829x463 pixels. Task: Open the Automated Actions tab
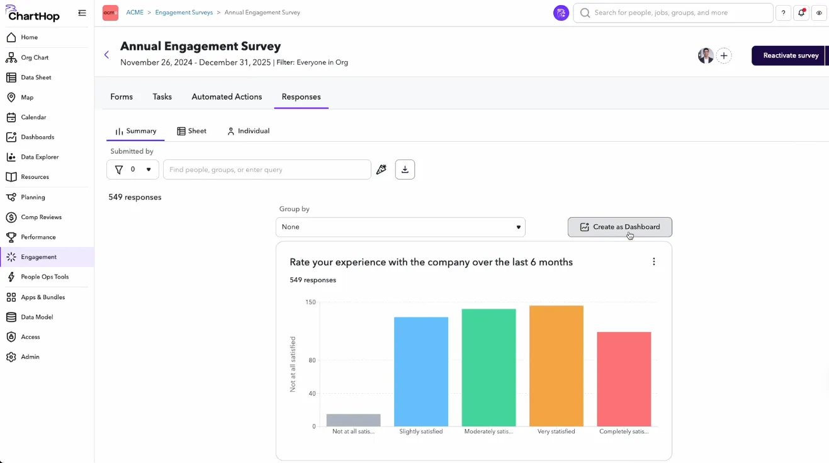pyautogui.click(x=227, y=96)
